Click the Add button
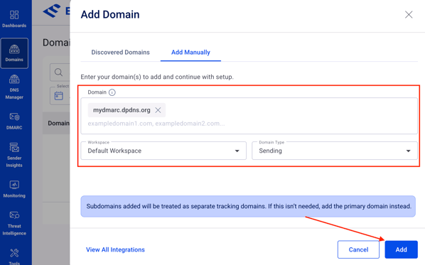Viewport: 425px width, 265px height. point(401,249)
